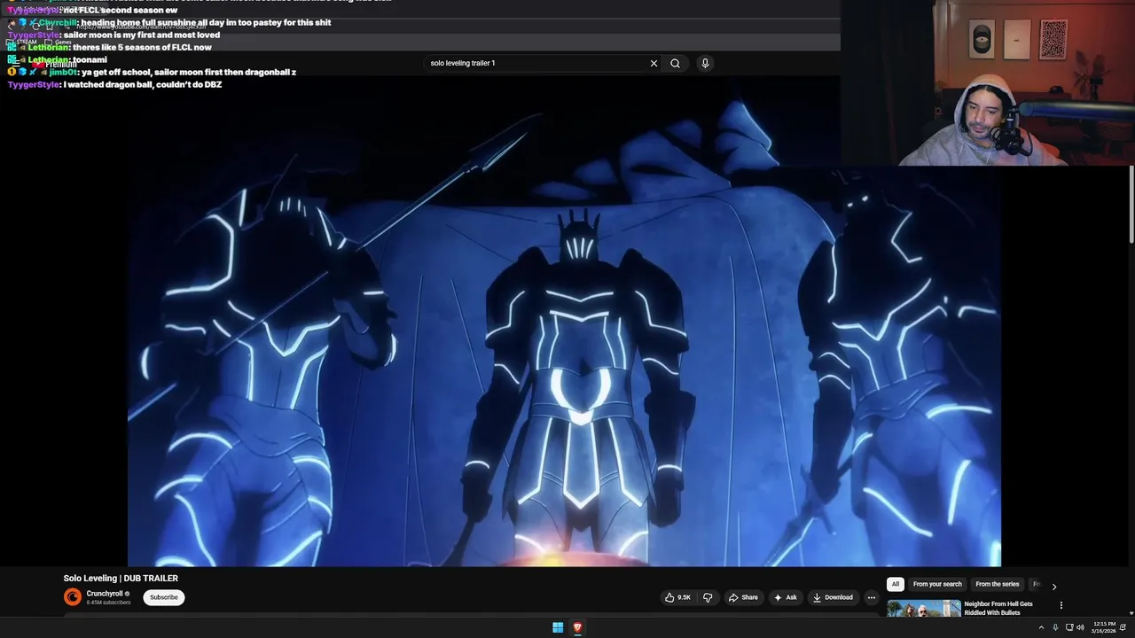
Task: Open more actions three-dot menu under video
Action: 871,597
